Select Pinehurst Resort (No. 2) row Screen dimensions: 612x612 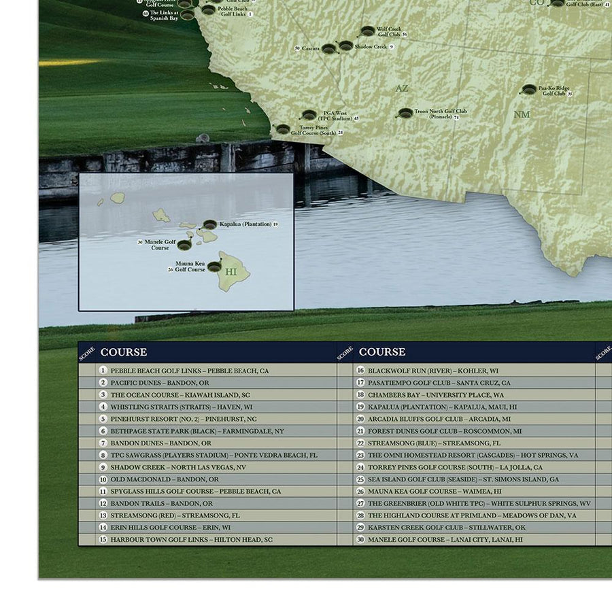click(x=207, y=419)
